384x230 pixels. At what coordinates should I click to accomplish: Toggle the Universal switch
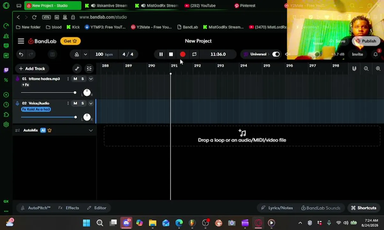pyautogui.click(x=276, y=54)
